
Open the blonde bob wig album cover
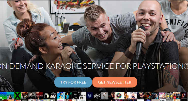pos(46,96)
